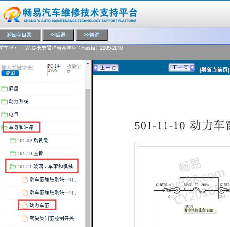
Task: Click folder icon beside 501-10 座椅
Action: click(13, 154)
